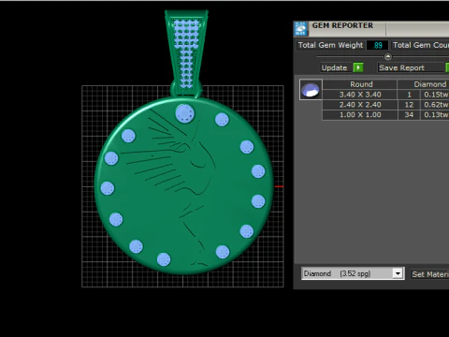Click the Update button
449x337 pixels.
[x=334, y=67]
